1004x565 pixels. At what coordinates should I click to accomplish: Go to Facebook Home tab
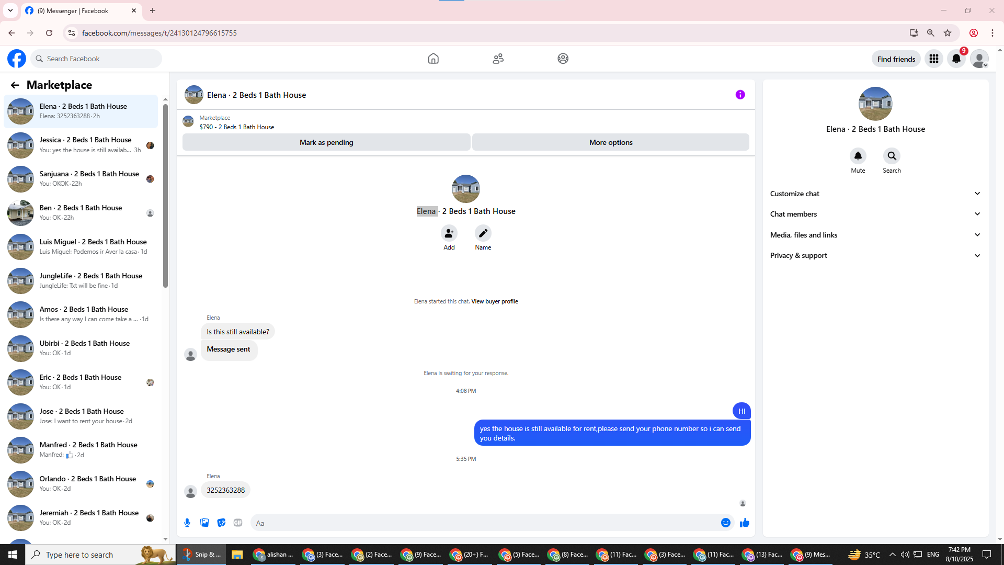pyautogui.click(x=433, y=59)
